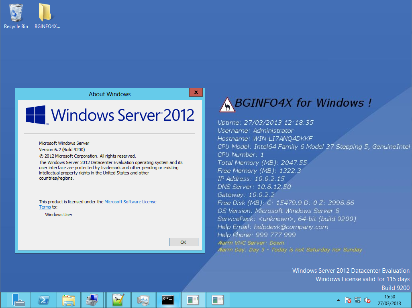Expand the hidden notification icons arrow

[x=338, y=300]
